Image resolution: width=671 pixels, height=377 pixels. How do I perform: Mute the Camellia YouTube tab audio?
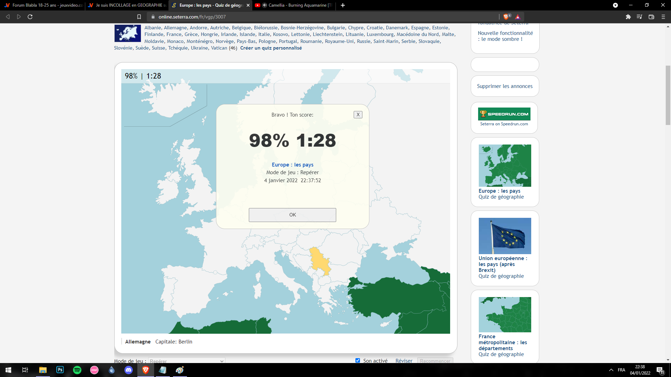click(265, 5)
